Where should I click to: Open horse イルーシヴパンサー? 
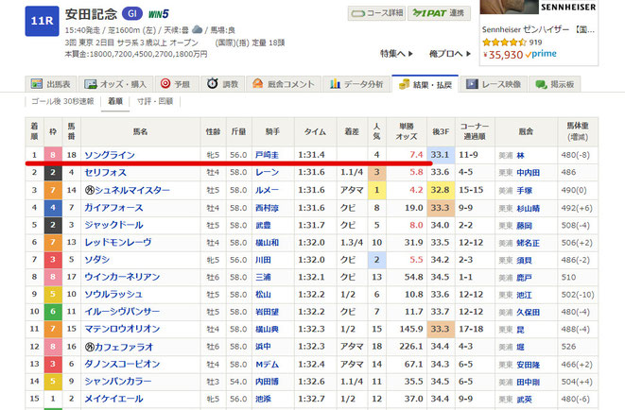(x=122, y=312)
